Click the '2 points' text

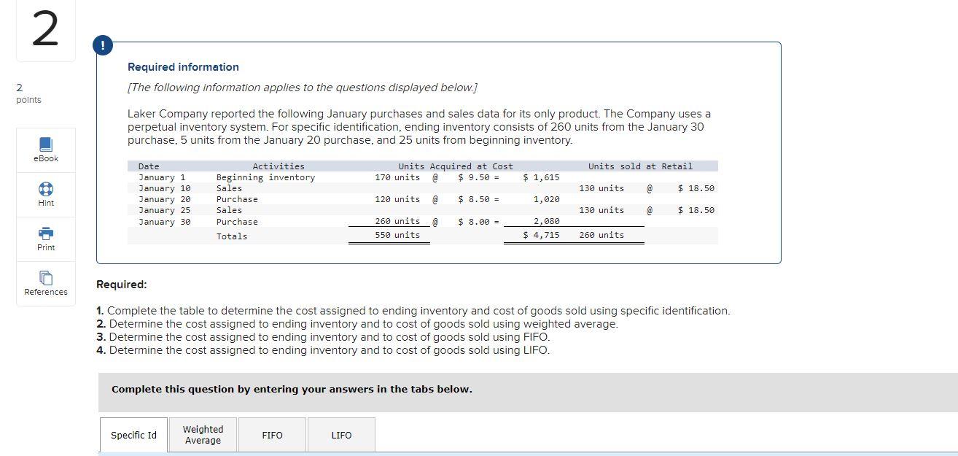tap(28, 93)
